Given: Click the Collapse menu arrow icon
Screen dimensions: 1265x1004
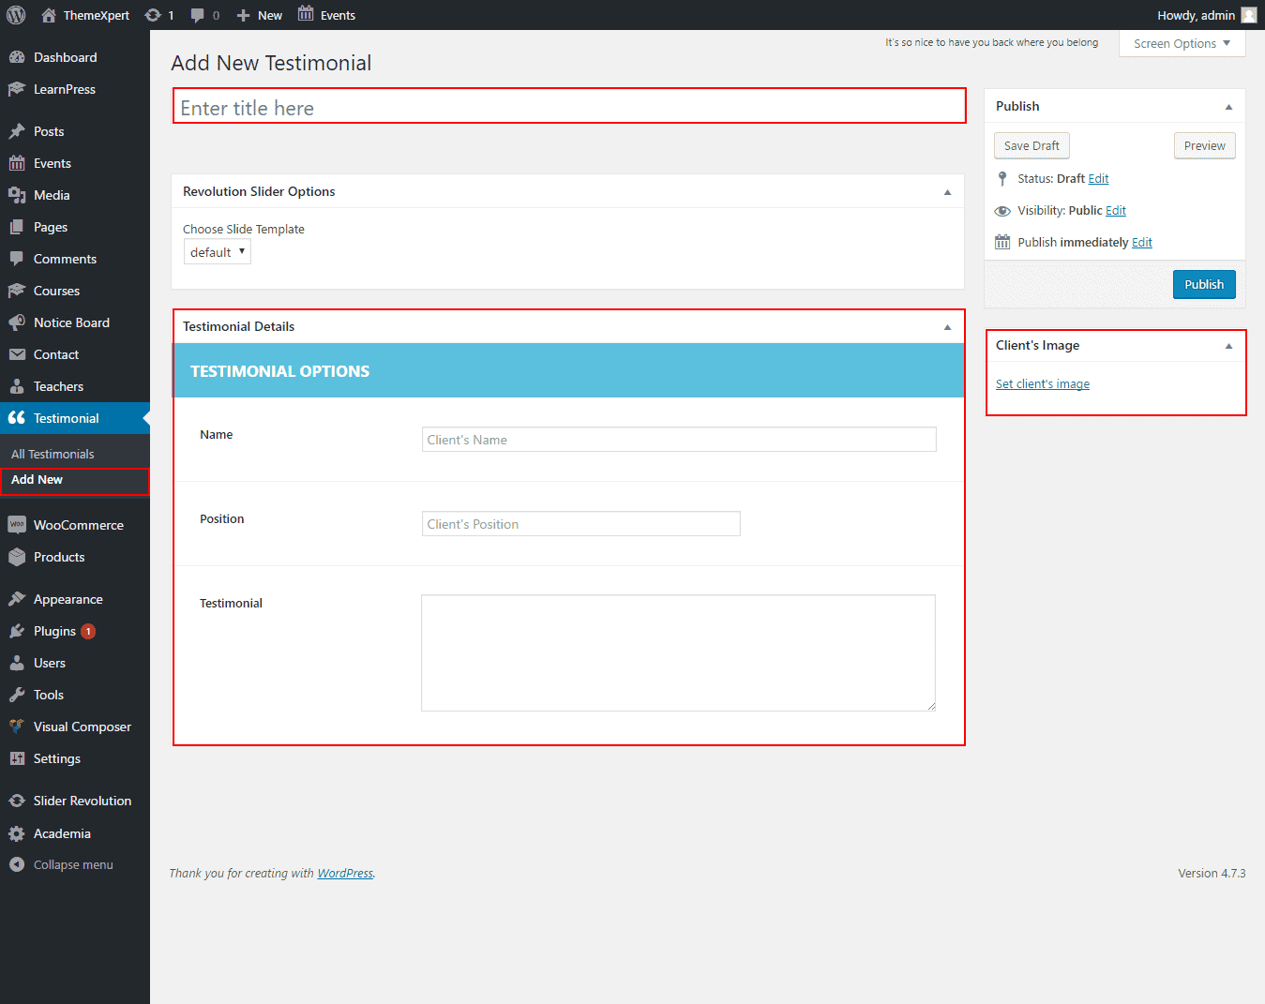Looking at the screenshot, I should (x=17, y=864).
